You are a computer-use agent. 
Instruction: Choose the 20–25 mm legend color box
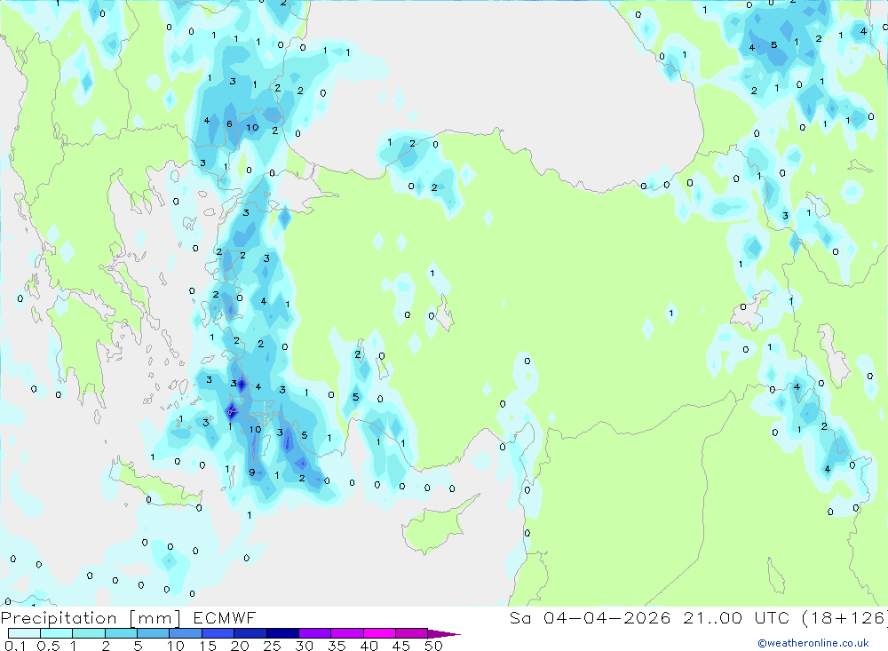250,633
